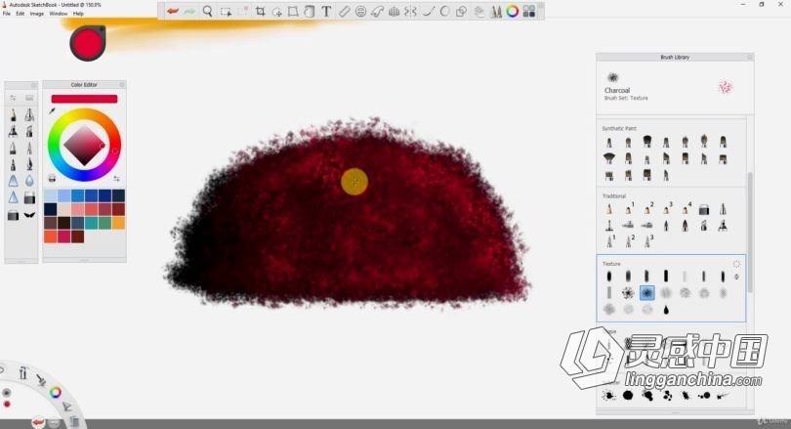791x429 pixels.
Task: Open Brush Properties sliders in brush palette
Action: pos(13,98)
